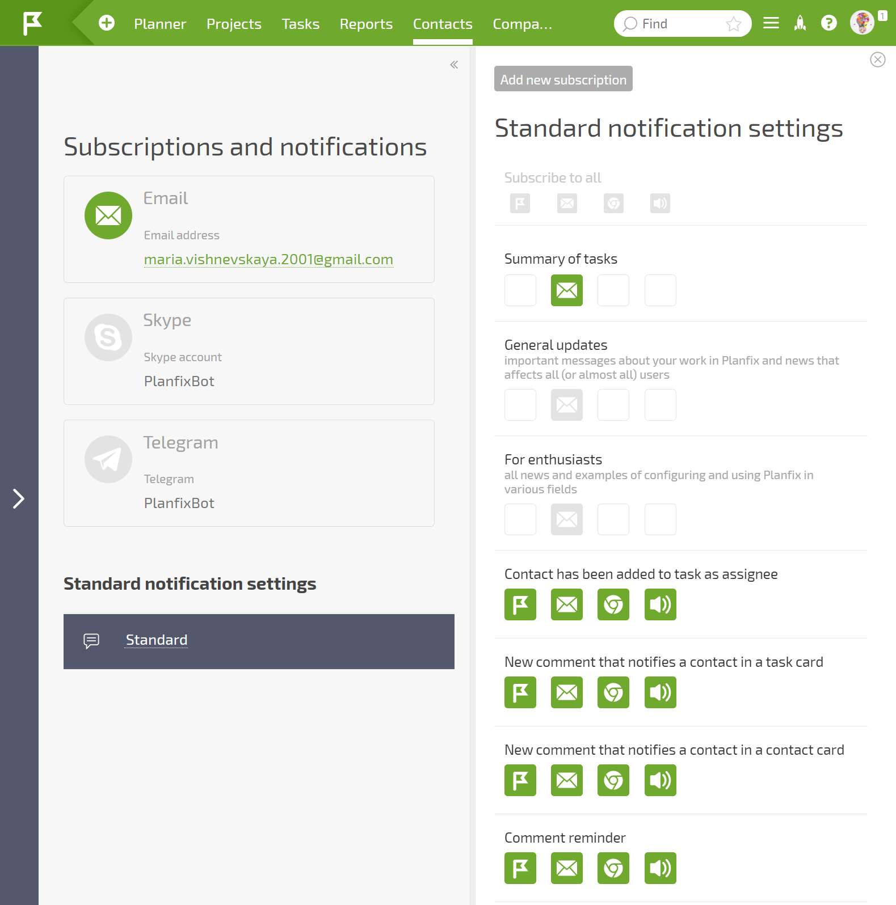The width and height of the screenshot is (896, 905).
Task: Open the Contacts menu
Action: [443, 24]
